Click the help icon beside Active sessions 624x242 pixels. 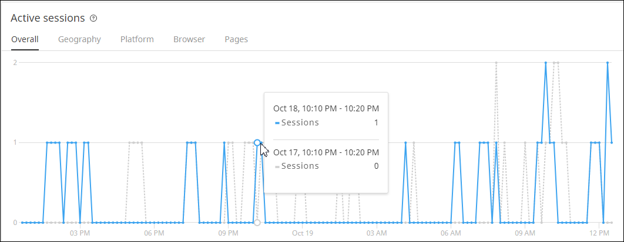click(93, 18)
